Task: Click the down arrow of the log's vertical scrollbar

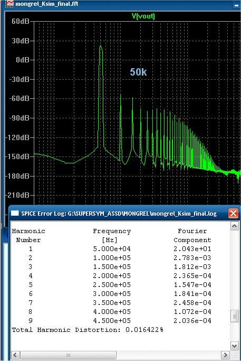Action: 234,346
